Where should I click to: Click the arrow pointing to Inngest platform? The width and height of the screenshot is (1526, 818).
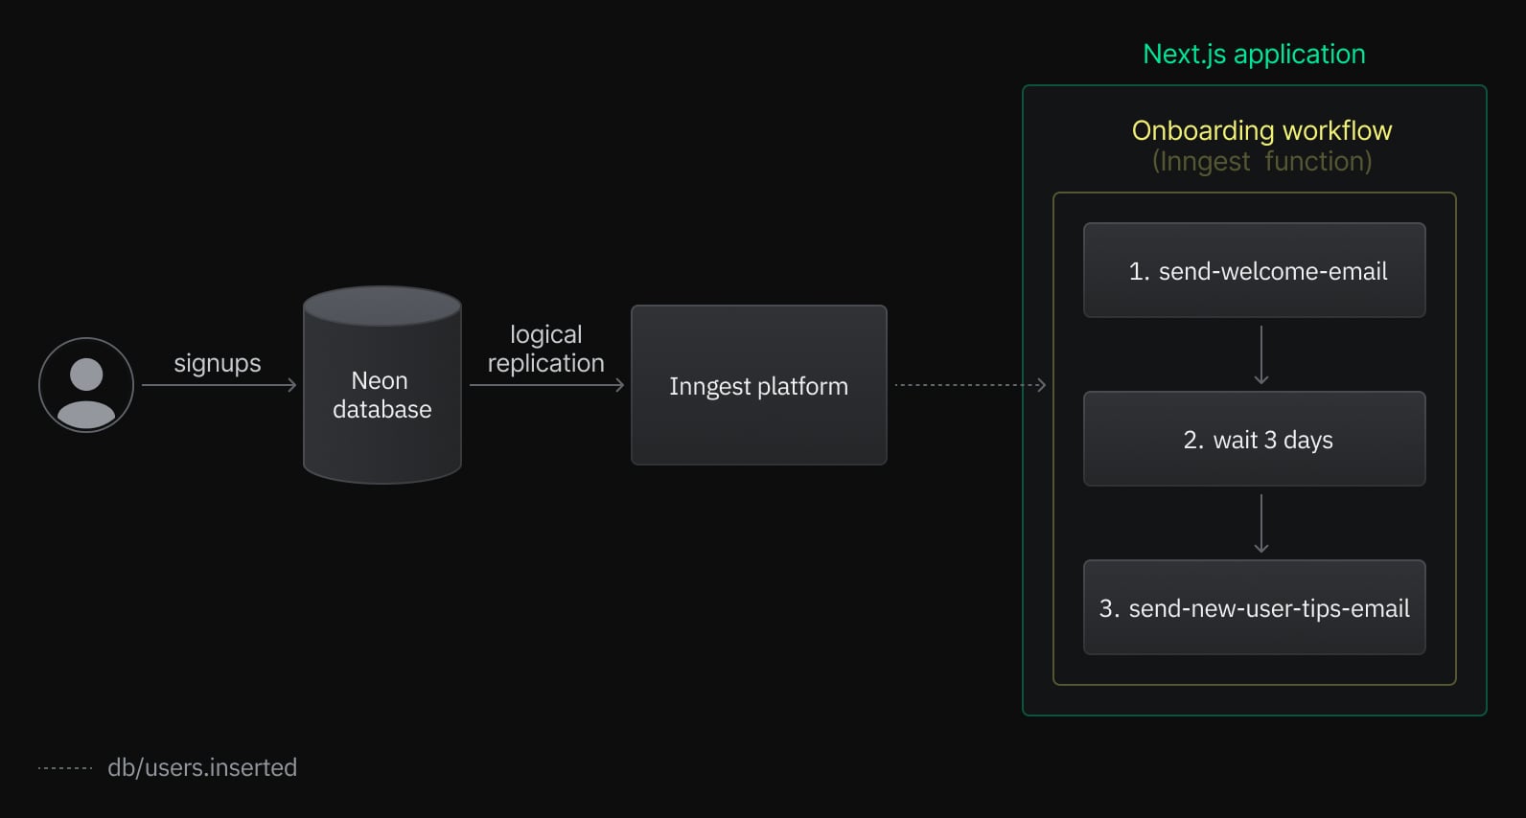(546, 385)
